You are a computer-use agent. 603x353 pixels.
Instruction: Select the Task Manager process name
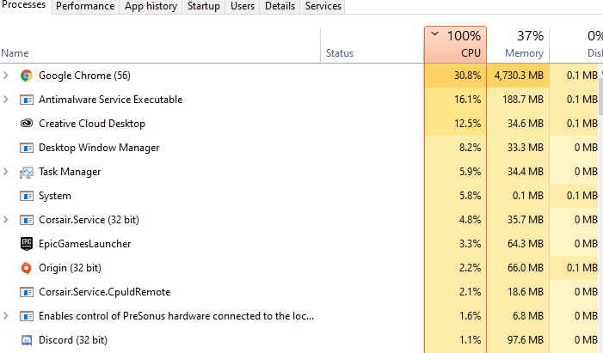coord(70,172)
